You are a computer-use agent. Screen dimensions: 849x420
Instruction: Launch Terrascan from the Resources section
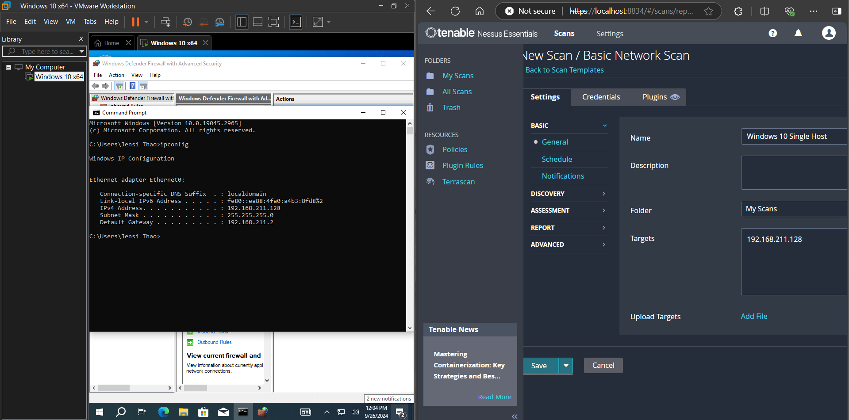tap(458, 182)
